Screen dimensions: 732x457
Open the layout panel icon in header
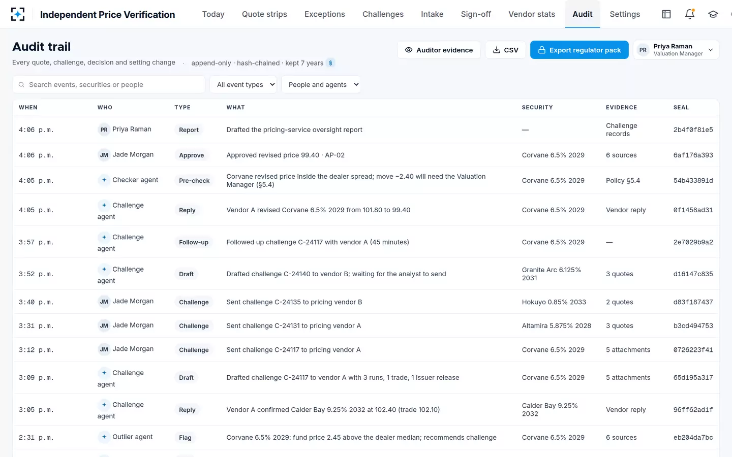pyautogui.click(x=666, y=14)
